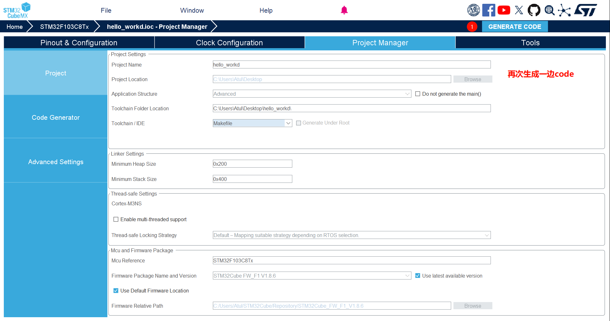This screenshot has height=321, width=610.
Task: Open the GitHub icon link
Action: 534,10
